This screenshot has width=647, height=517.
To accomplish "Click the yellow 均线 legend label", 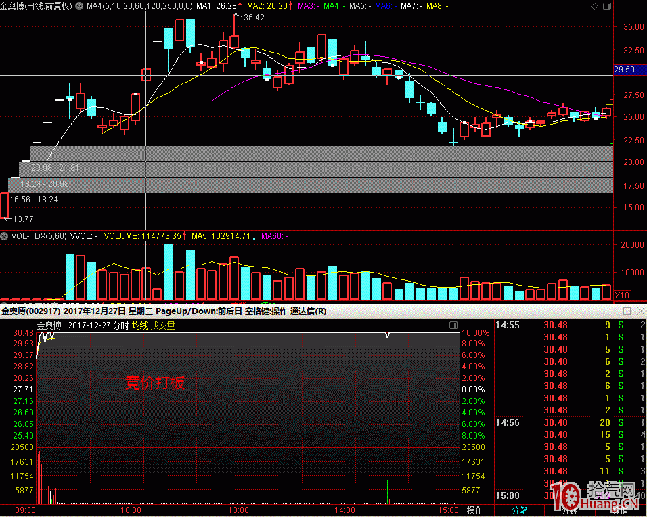I will point(139,325).
